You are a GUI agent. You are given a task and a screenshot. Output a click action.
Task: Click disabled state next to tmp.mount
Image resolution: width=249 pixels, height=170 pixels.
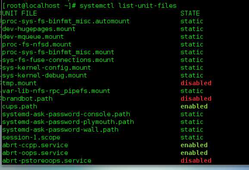click(196, 83)
